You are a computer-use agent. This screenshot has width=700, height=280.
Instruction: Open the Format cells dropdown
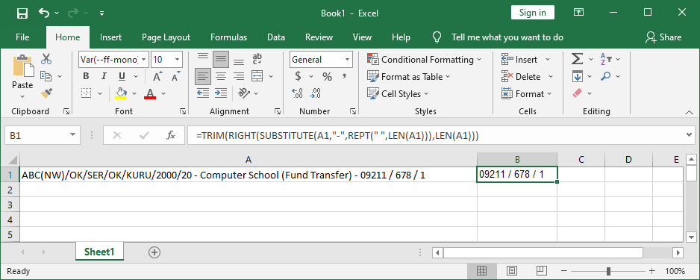549,93
